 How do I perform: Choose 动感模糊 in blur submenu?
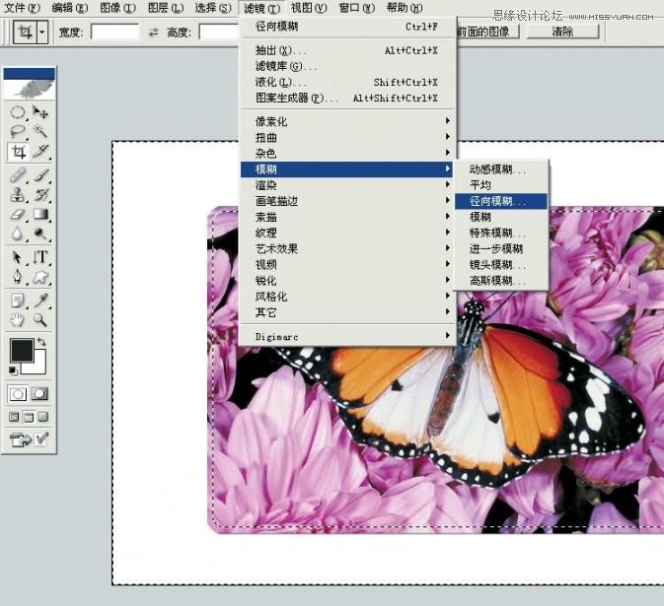[501, 169]
